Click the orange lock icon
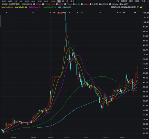Viewport: 149px width, 139px height. pyautogui.click(x=141, y=7)
